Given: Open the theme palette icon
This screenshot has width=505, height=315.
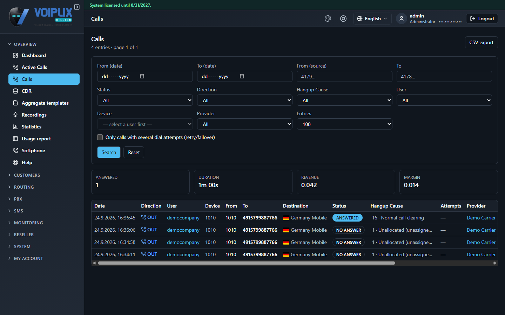Looking at the screenshot, I should pos(328,19).
